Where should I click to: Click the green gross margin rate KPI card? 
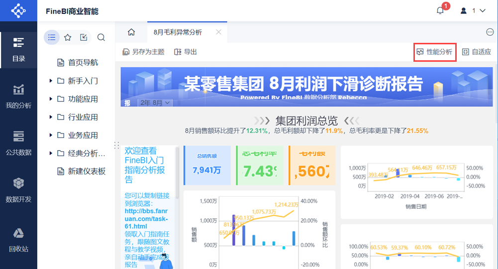point(260,165)
